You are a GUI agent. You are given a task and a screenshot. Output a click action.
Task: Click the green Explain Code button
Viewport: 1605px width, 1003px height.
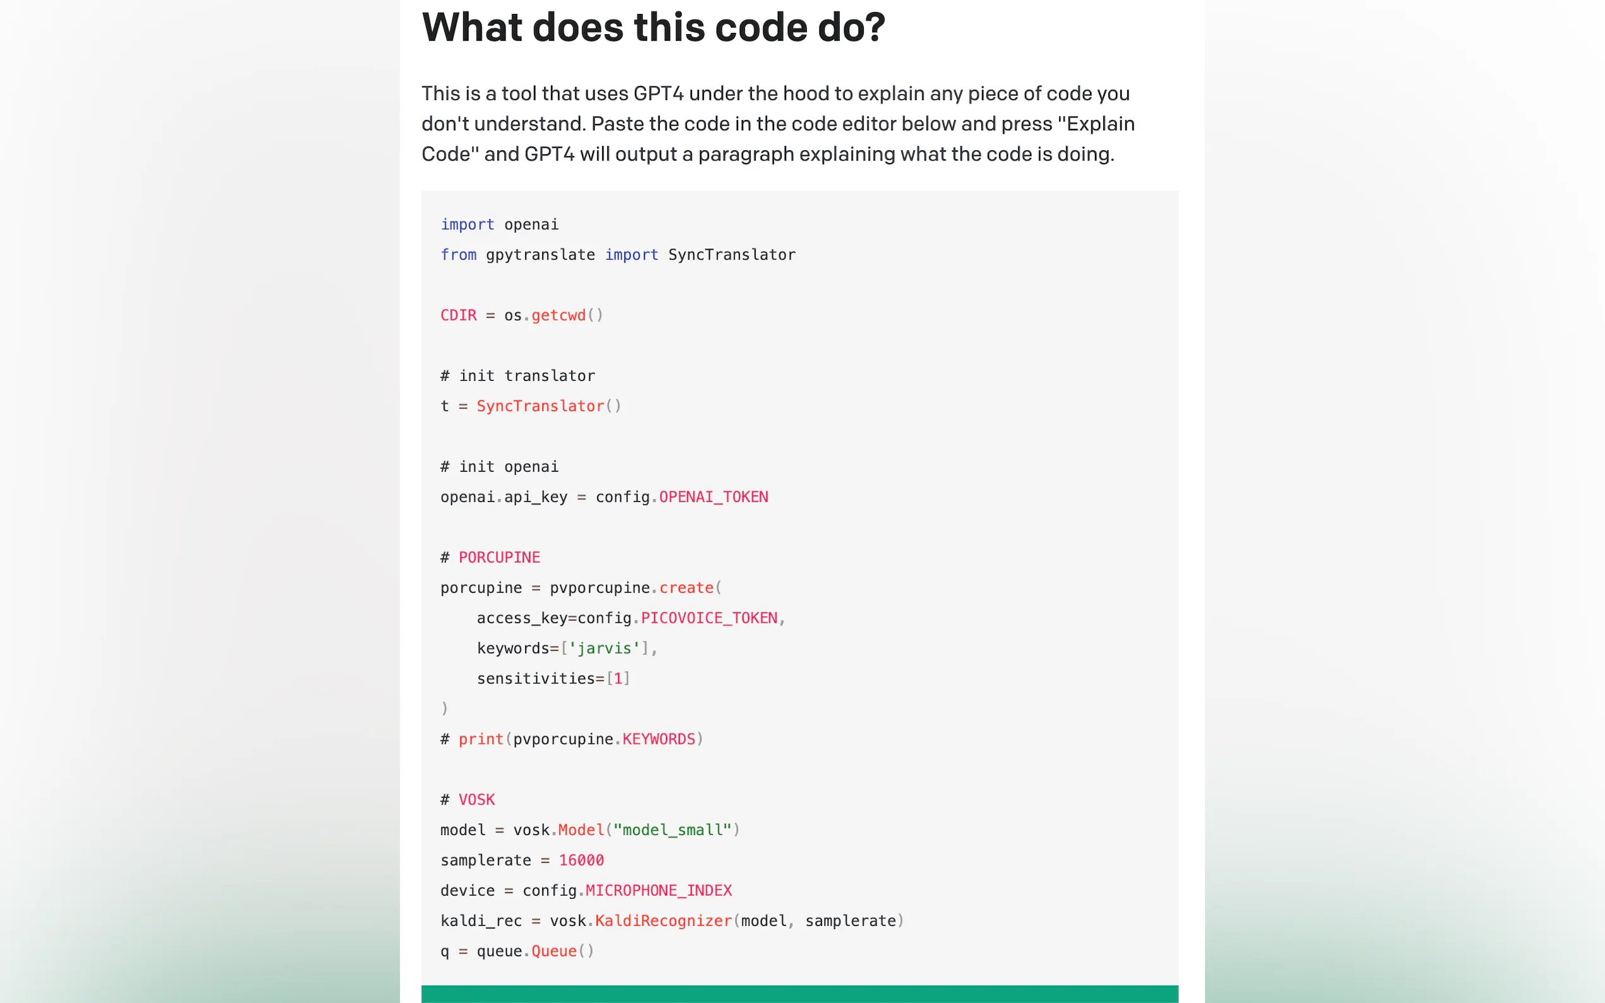799,993
